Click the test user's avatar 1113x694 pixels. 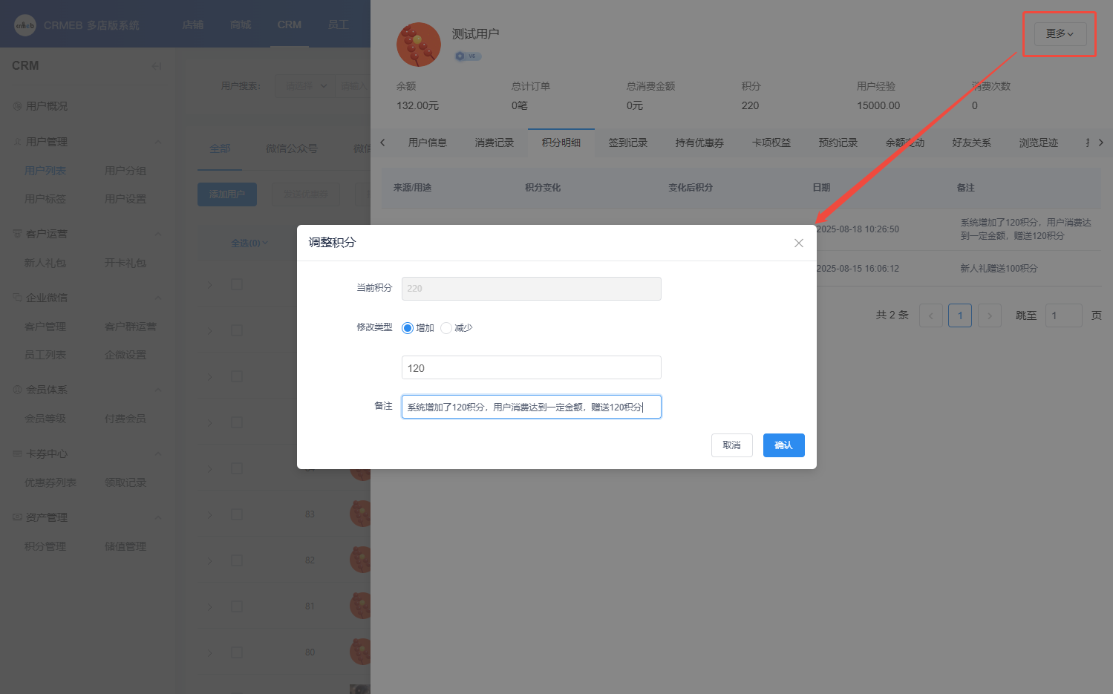pos(419,45)
